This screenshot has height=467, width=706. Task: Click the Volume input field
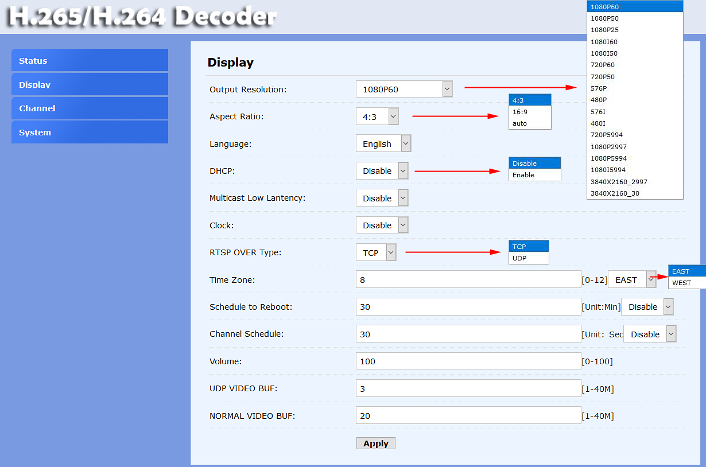tap(468, 361)
